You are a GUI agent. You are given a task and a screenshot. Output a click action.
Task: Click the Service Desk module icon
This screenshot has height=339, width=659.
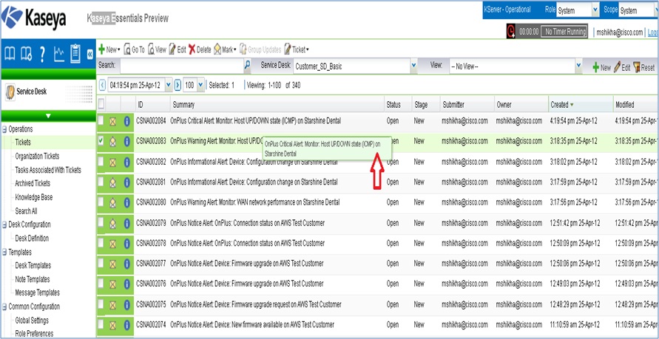tap(10, 92)
